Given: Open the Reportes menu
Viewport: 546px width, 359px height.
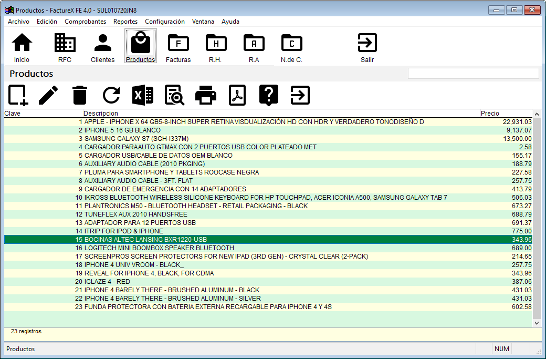Looking at the screenshot, I should [x=125, y=22].
